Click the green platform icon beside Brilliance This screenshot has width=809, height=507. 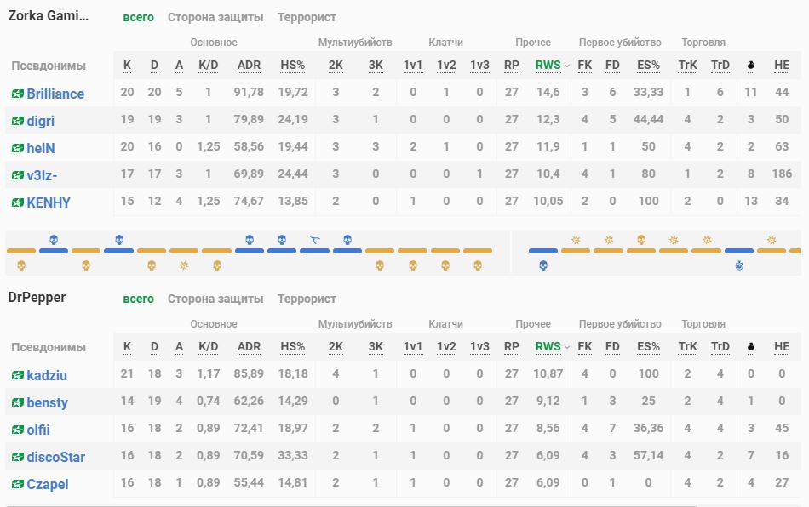point(17,94)
